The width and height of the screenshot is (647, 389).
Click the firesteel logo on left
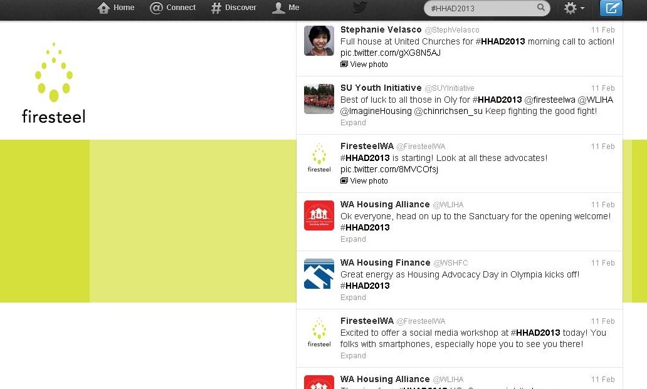pos(53,83)
